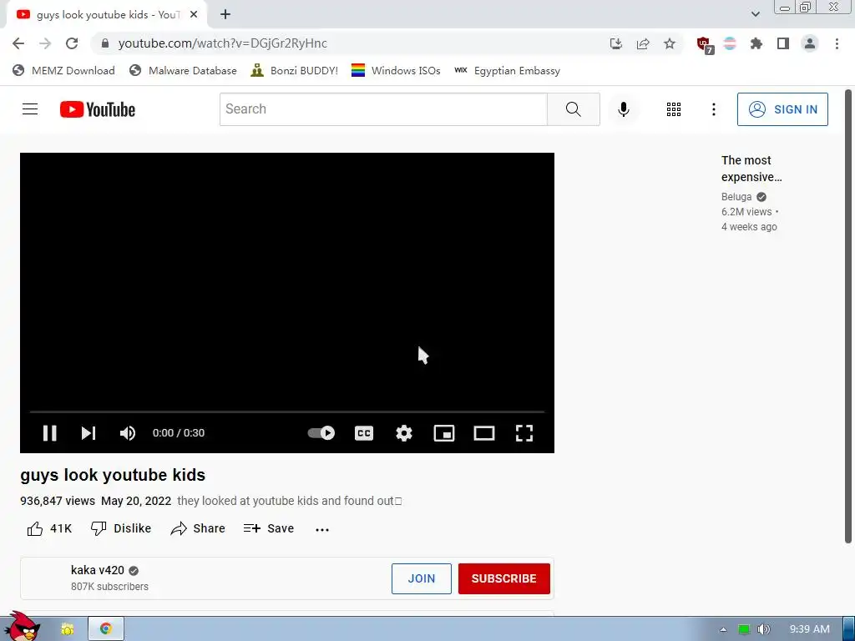Open YouTube settings three-dot menu
Viewport: 855px width, 641px height.
[x=714, y=109]
